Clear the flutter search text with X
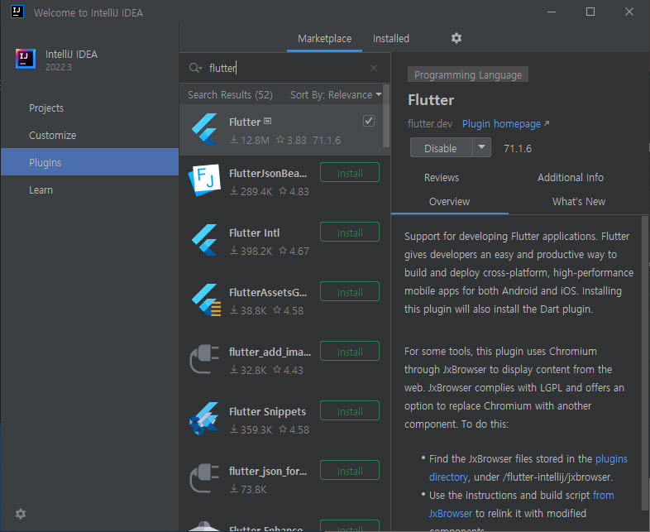The width and height of the screenshot is (650, 532). 374,68
